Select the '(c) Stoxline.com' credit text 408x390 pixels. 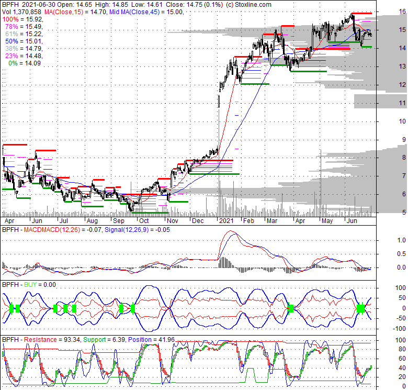pos(249,4)
